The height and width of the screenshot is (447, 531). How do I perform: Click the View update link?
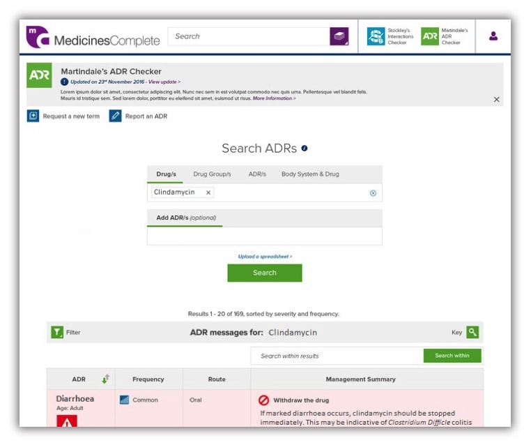tap(164, 82)
